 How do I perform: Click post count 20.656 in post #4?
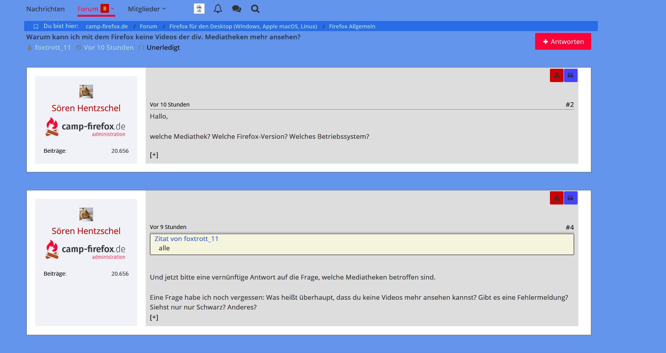click(120, 274)
